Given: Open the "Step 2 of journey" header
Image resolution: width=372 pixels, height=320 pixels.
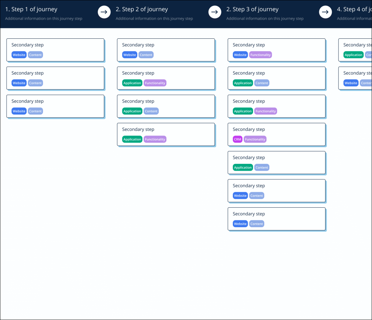Looking at the screenshot, I should point(142,9).
